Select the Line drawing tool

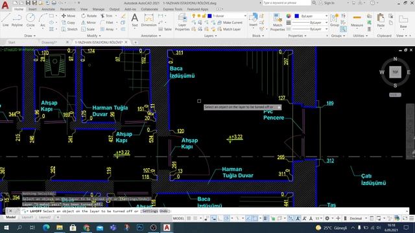(6, 20)
